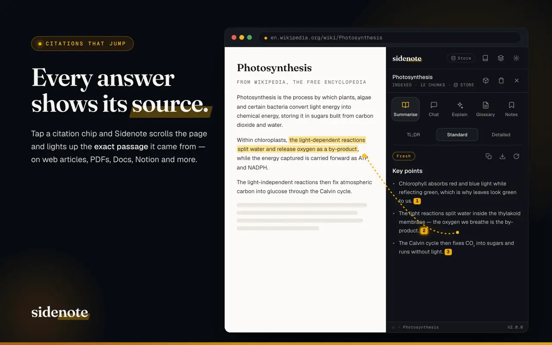Download the summary with the download icon

pyautogui.click(x=502, y=156)
